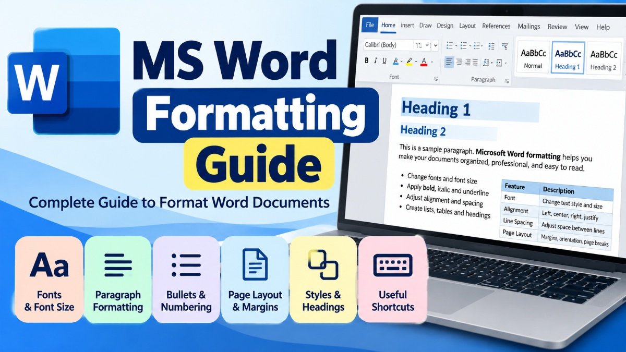The width and height of the screenshot is (626, 352).
Task: Switch to the Design tab
Action: click(445, 26)
